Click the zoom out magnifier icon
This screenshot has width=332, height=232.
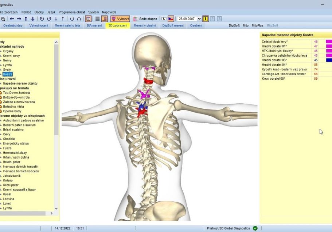point(3,19)
